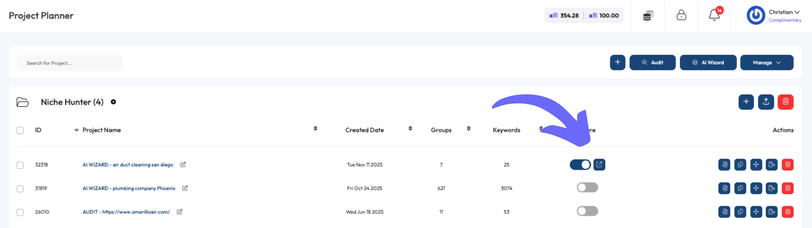Delete the plumbing company Phoenix project

(x=787, y=188)
